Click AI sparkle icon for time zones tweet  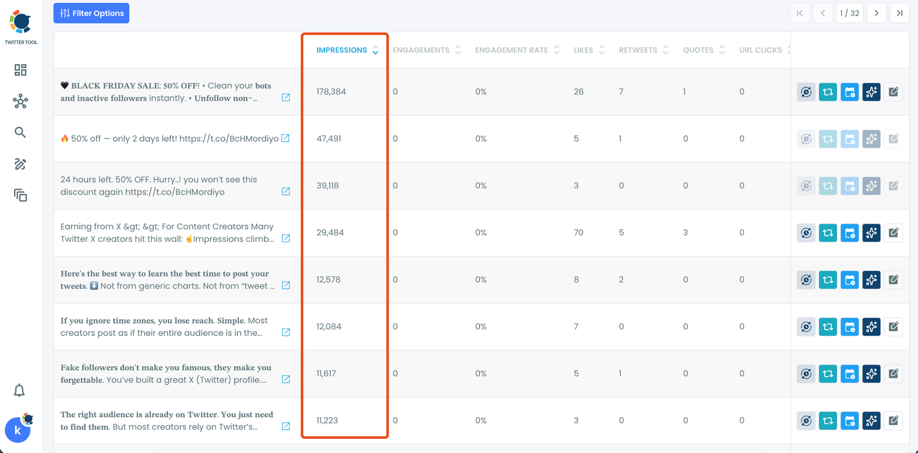pyautogui.click(x=871, y=327)
